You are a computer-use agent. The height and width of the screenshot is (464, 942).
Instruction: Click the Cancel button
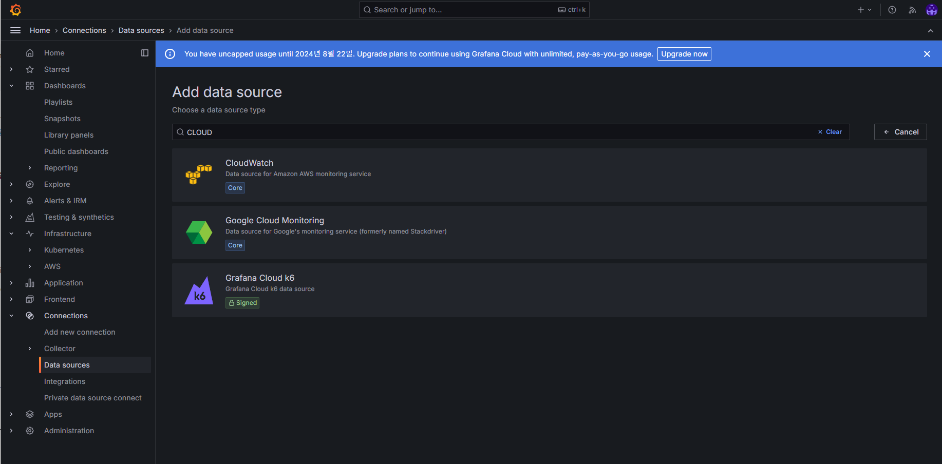tap(900, 132)
